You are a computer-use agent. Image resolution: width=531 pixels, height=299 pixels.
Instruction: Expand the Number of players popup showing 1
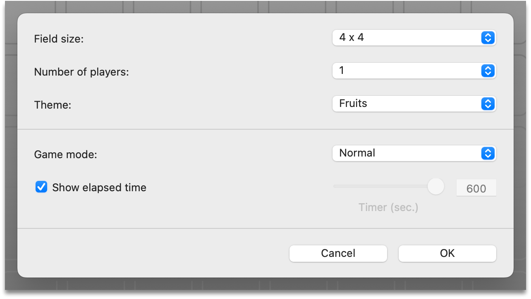407,71
